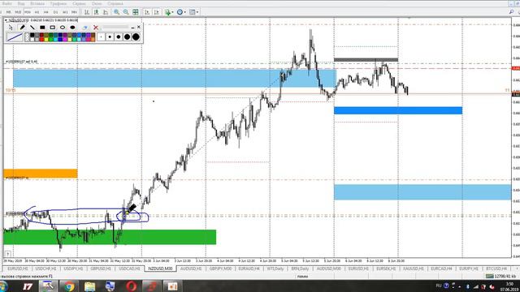520x292 pixels.
Task: Pick the yellow color swatch
Action: [46, 40]
